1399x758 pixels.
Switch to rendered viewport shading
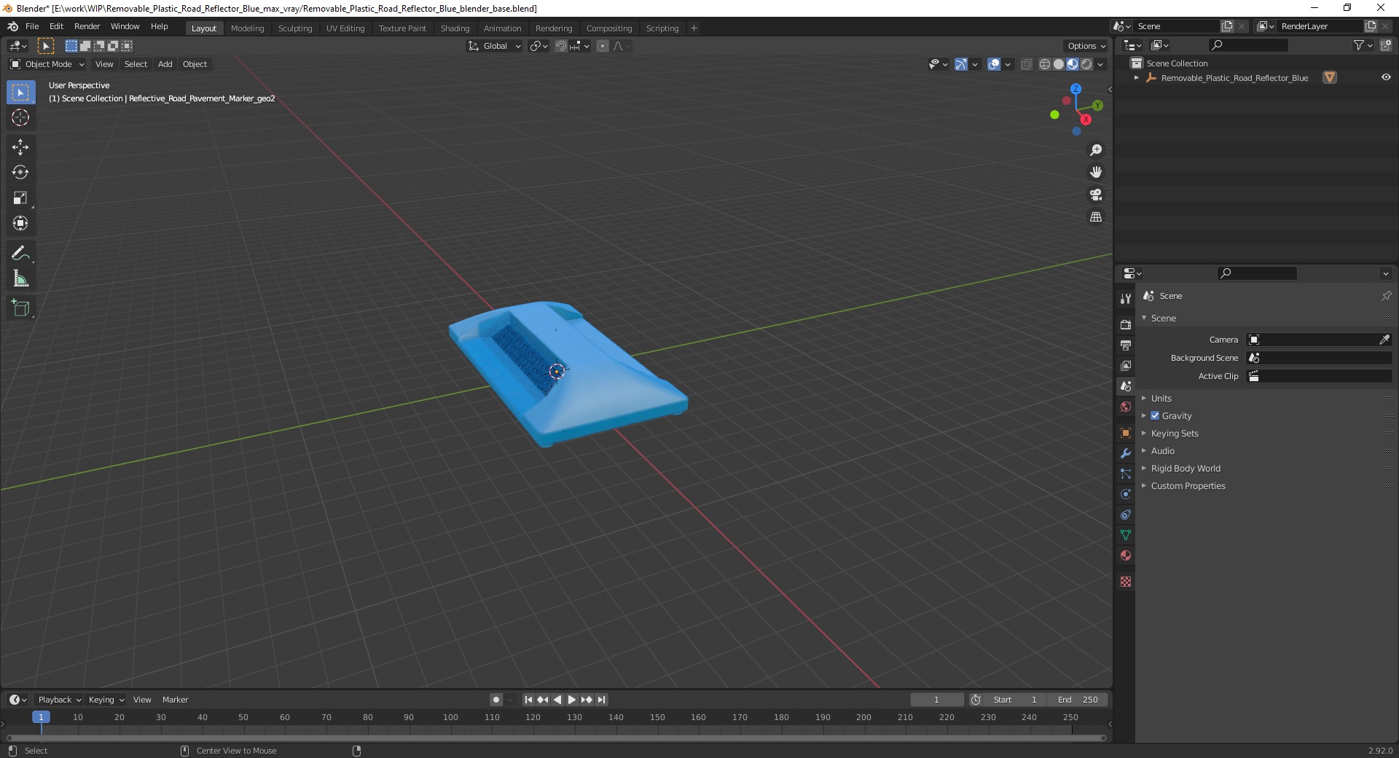pos(1086,64)
